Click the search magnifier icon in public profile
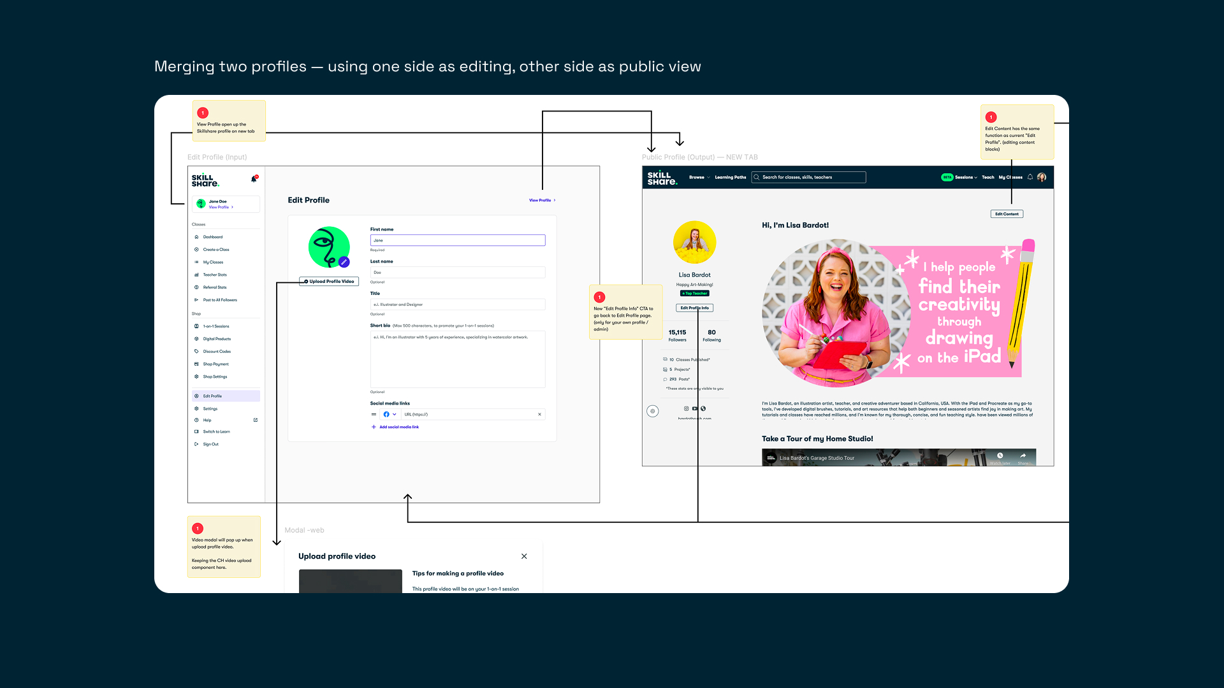This screenshot has height=688, width=1224. click(757, 178)
